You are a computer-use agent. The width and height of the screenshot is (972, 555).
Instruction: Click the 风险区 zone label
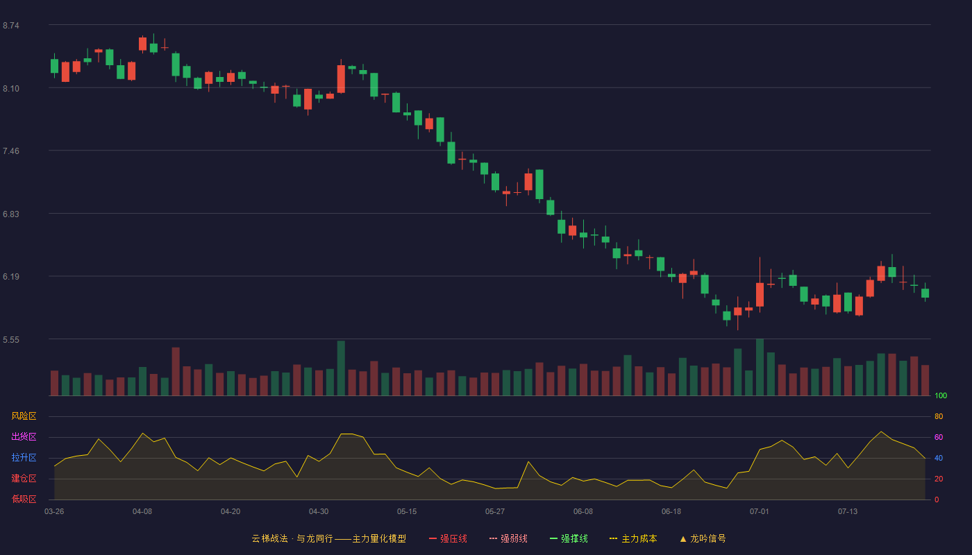(24, 416)
